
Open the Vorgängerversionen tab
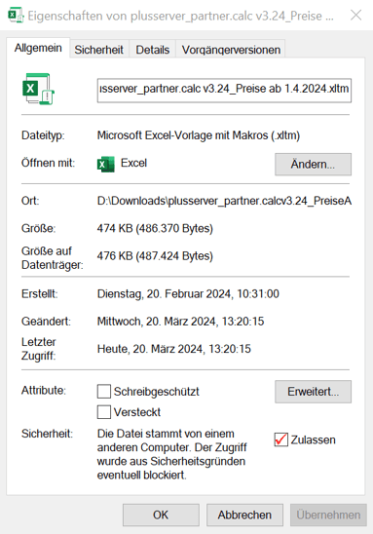pyautogui.click(x=231, y=50)
